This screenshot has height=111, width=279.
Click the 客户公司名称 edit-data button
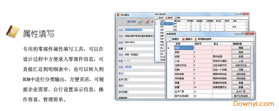tap(241, 96)
